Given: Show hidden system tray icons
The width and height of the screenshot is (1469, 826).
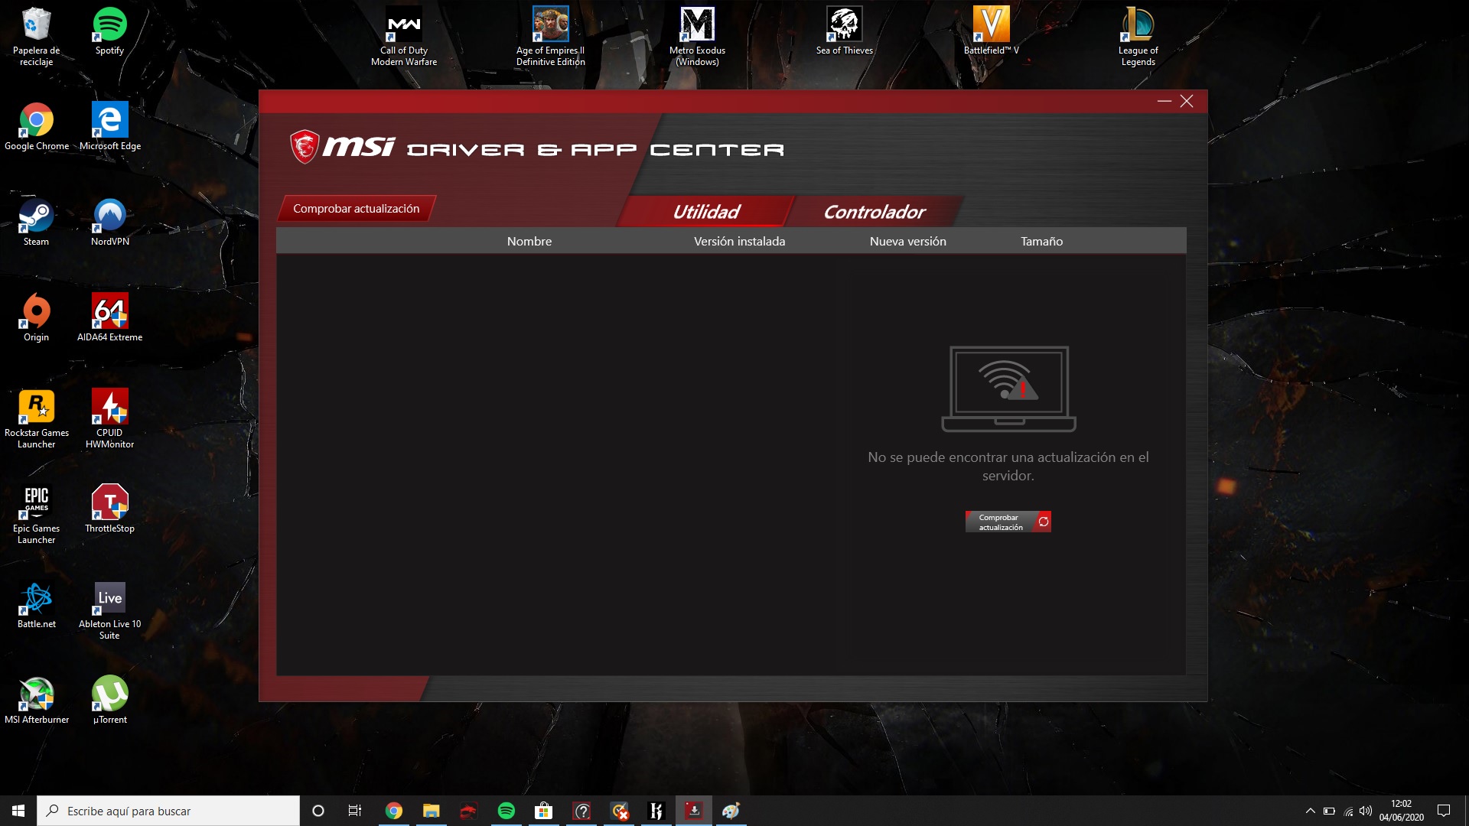Looking at the screenshot, I should (x=1310, y=811).
